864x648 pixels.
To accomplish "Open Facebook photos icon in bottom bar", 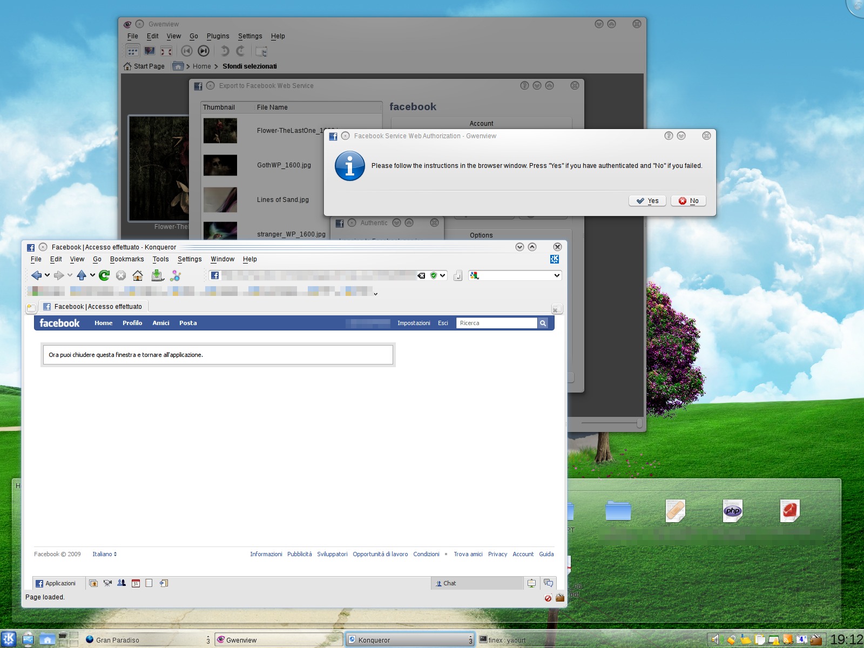I will coord(93,583).
